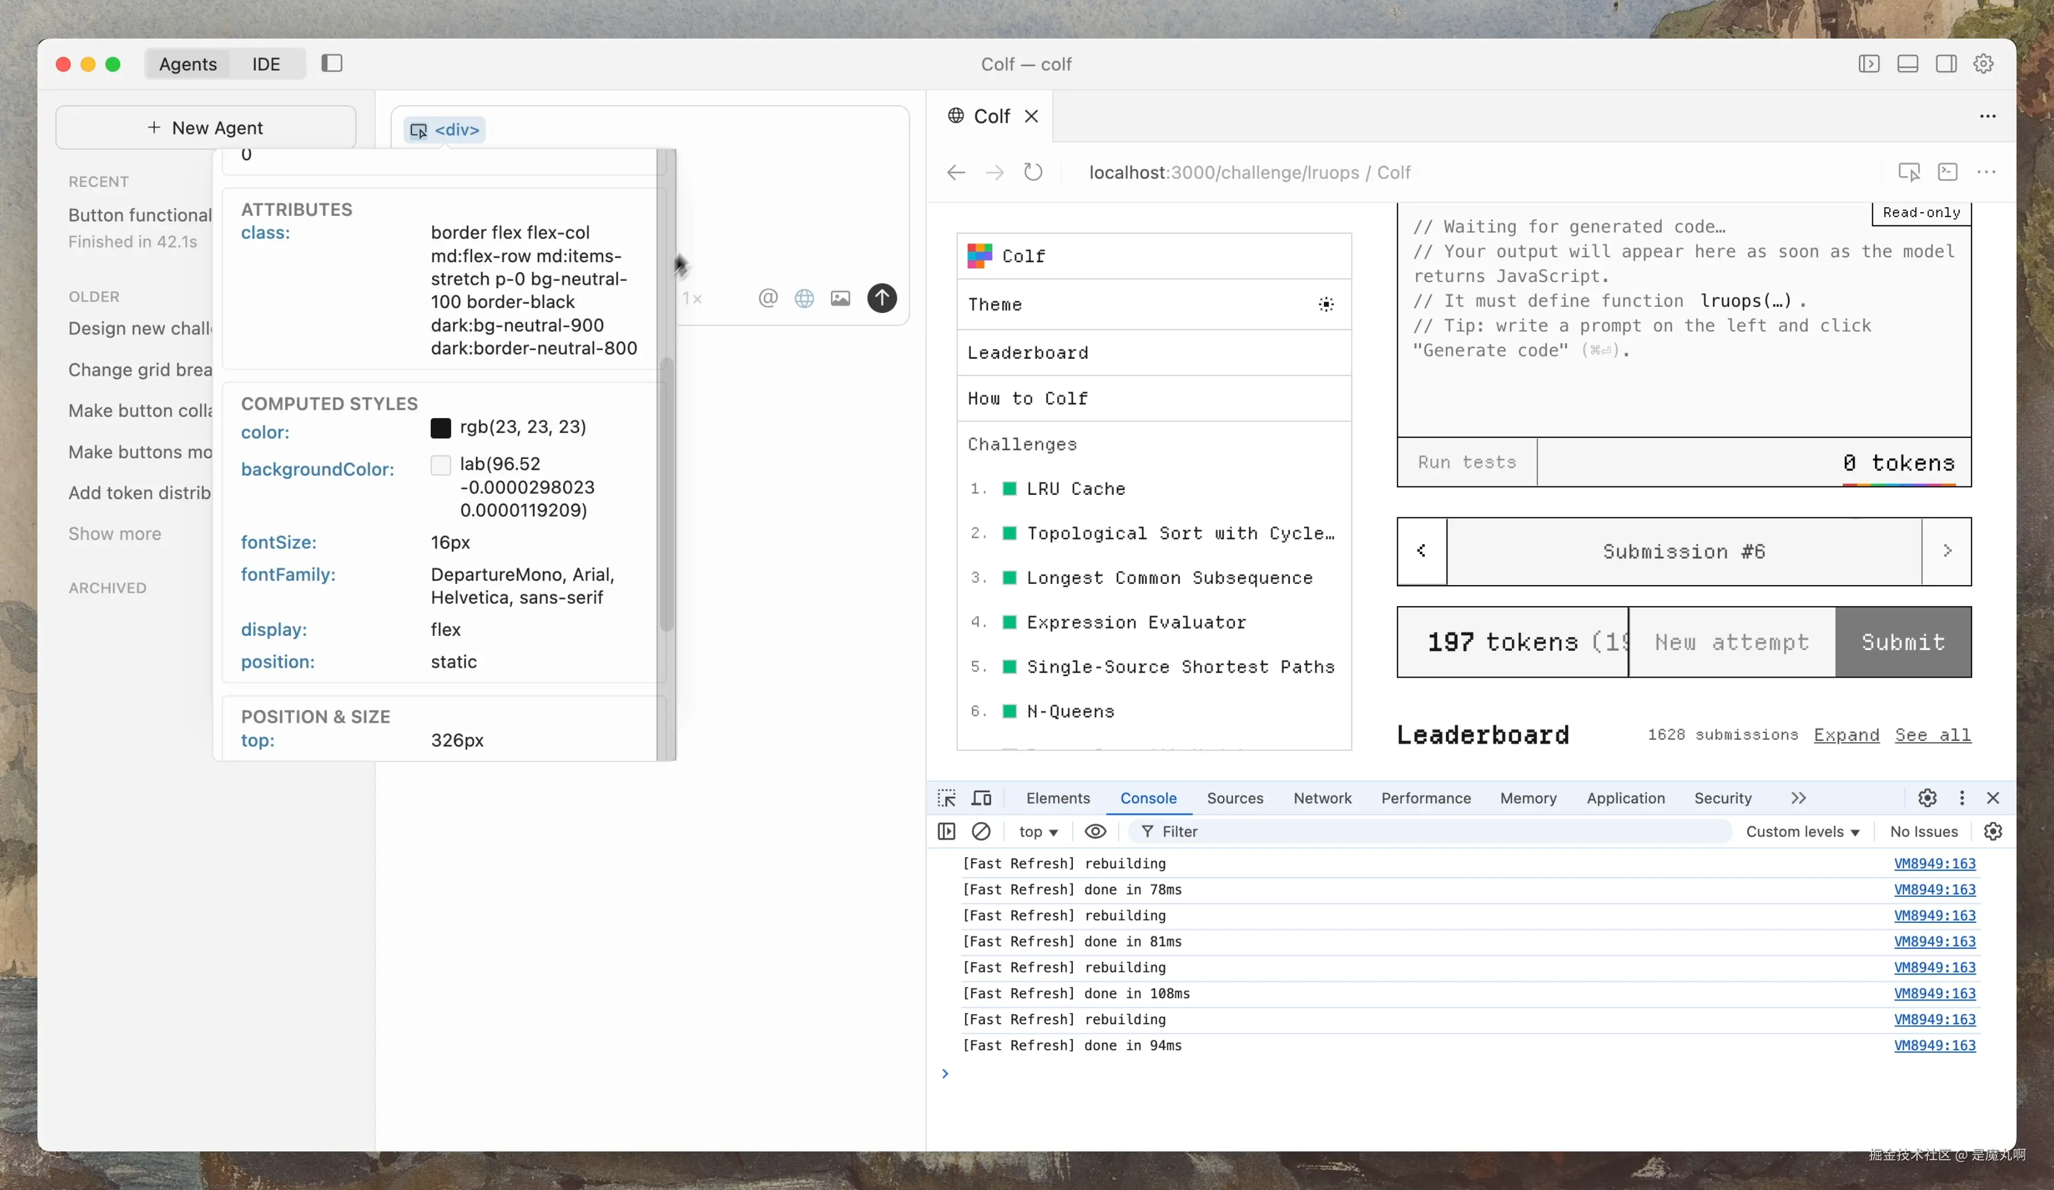Open DevTools settings gear
2054x1190 pixels.
coord(1927,798)
